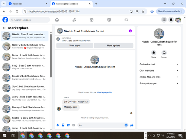This screenshot has width=186, height=139.
Task: Click the More options button
Action: 113,46
